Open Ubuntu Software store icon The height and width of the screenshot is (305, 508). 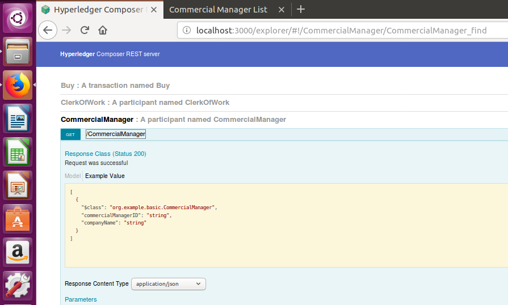(x=18, y=219)
